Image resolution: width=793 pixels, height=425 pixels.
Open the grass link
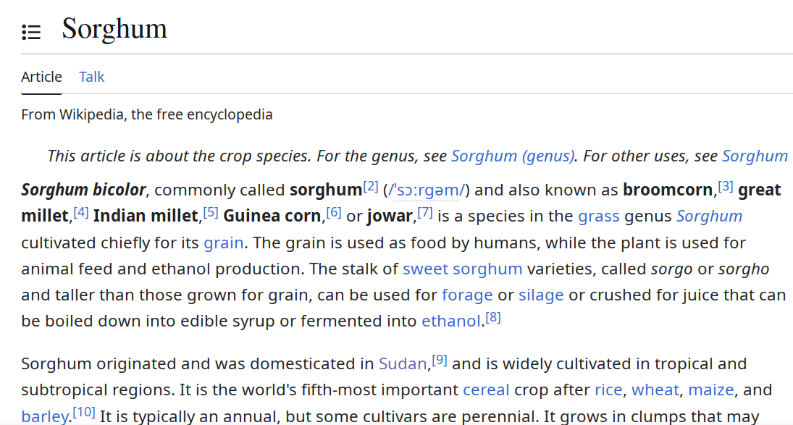599,216
